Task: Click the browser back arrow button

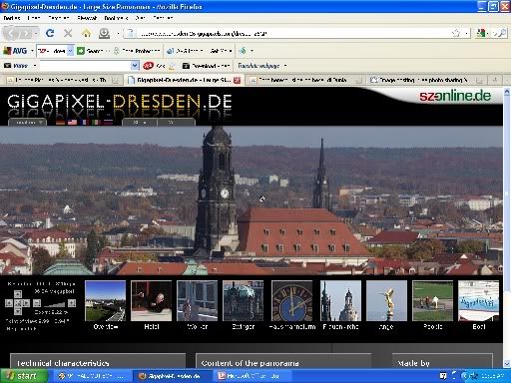Action: pos(10,33)
